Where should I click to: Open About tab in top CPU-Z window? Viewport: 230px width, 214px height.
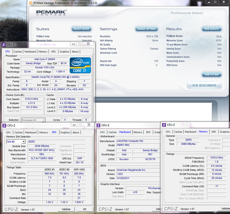point(75,52)
